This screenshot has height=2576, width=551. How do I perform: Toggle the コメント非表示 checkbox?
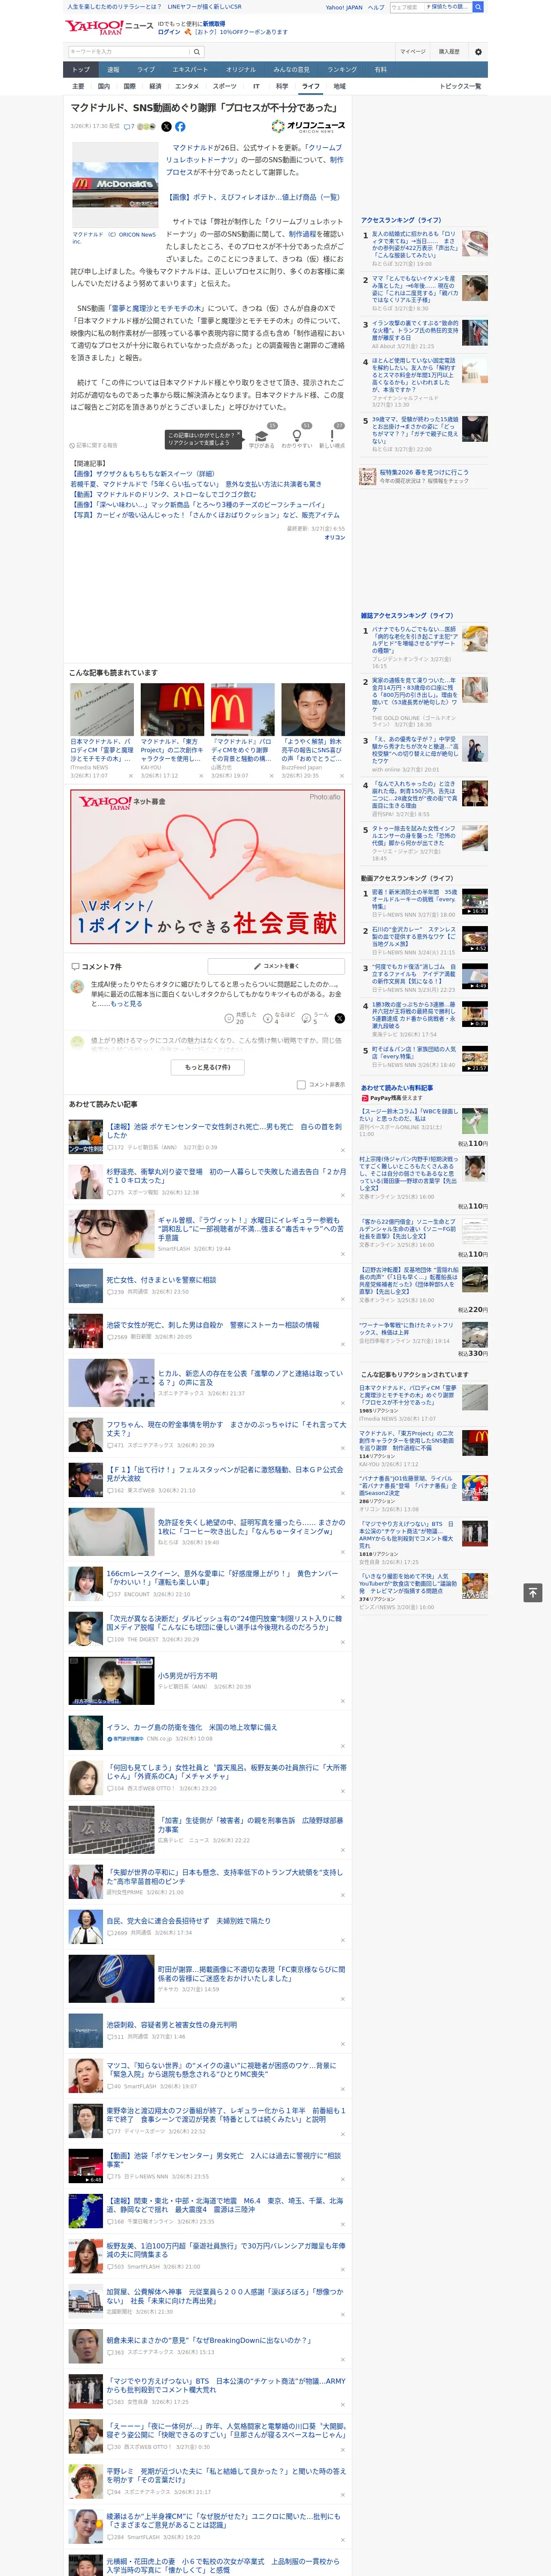301,1084
